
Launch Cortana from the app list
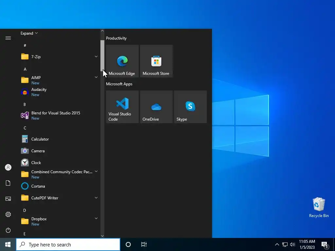coord(60,186)
